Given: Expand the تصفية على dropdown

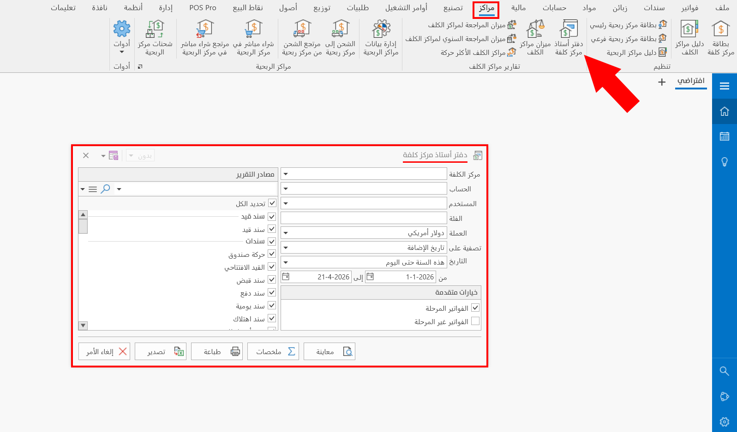Looking at the screenshot, I should coord(286,248).
